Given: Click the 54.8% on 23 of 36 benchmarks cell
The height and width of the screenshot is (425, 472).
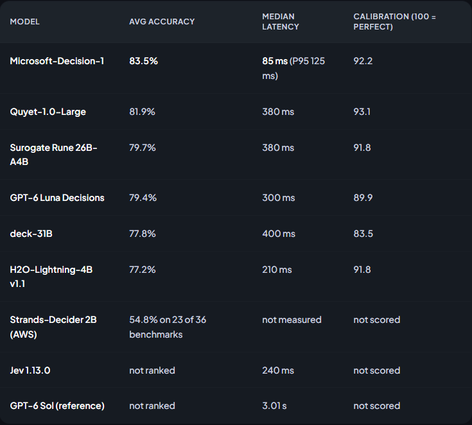Looking at the screenshot, I should pos(168,327).
